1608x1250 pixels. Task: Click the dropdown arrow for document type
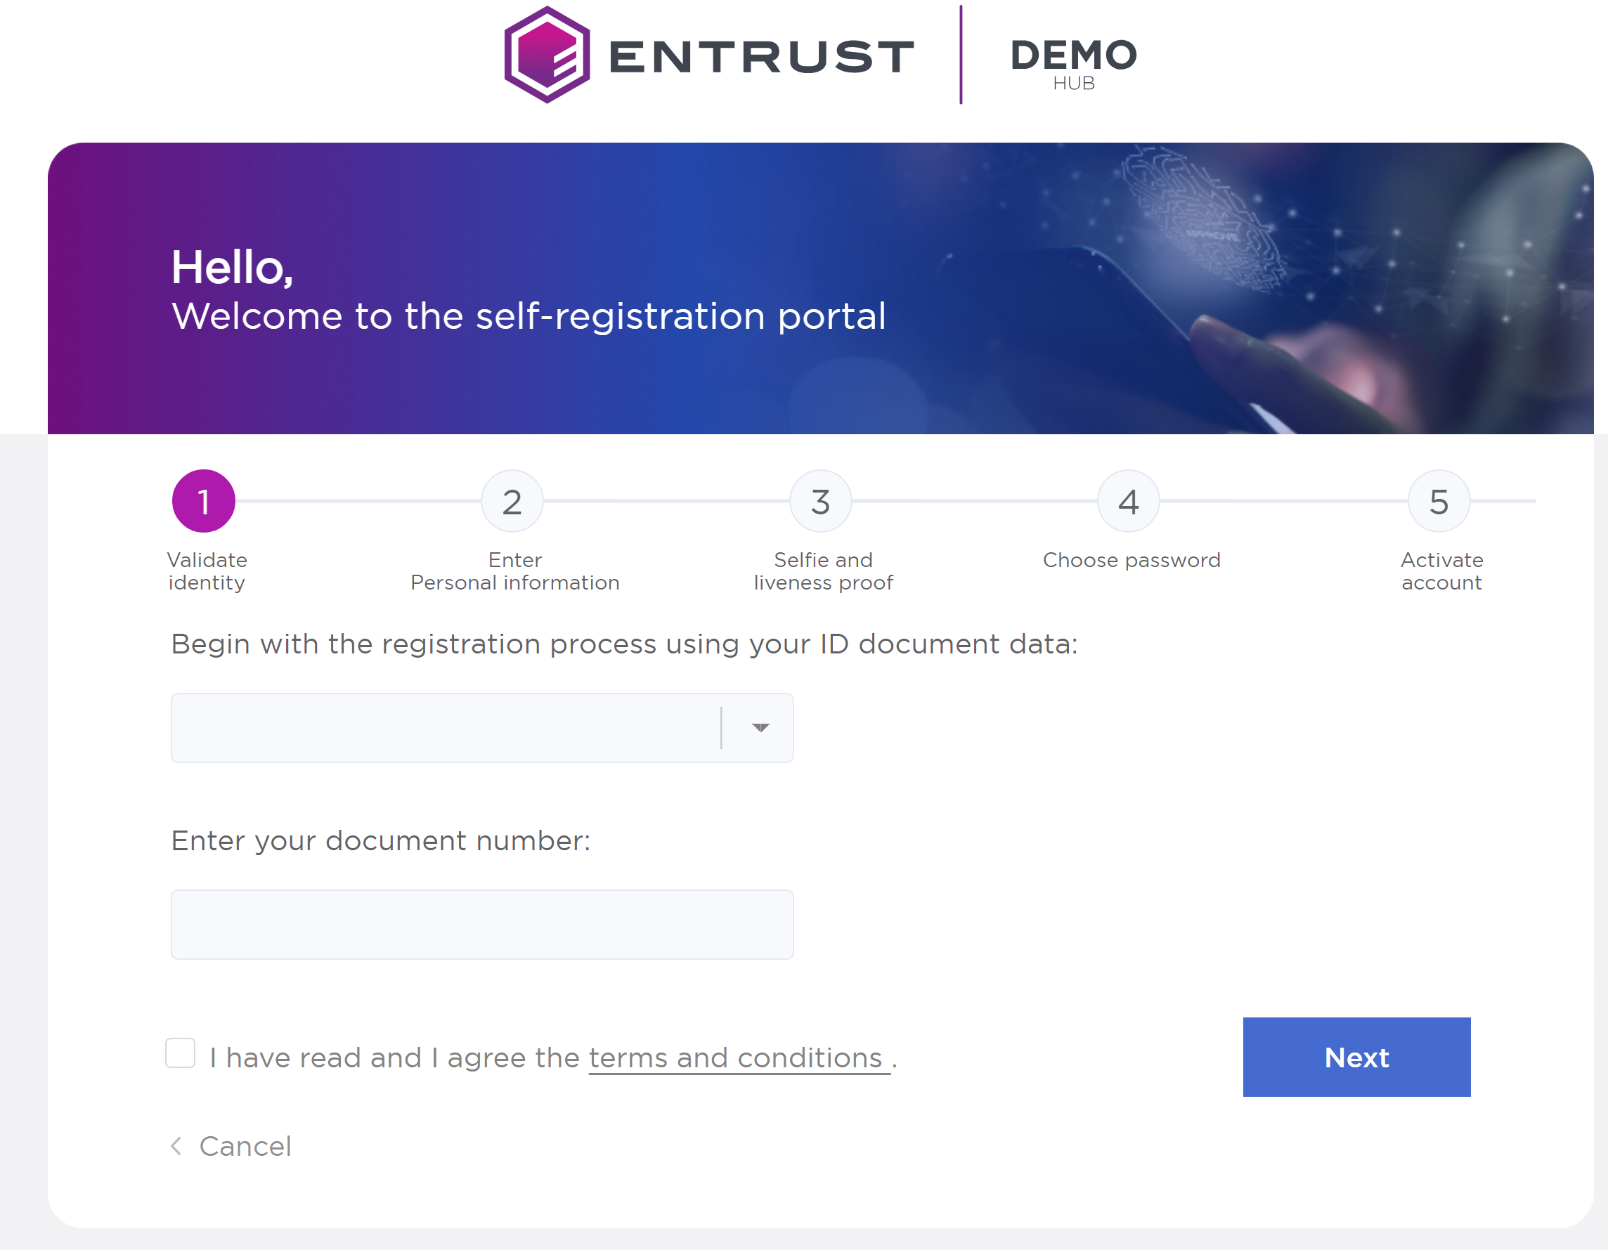760,727
